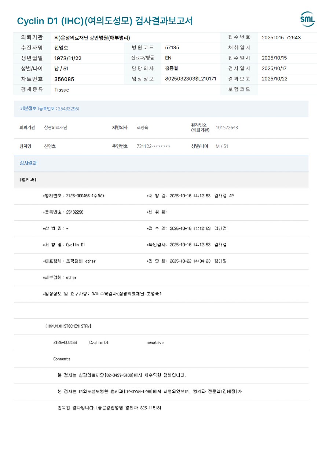330x466 pixels.
Task: Click the hospital code 57135
Action: [172, 48]
